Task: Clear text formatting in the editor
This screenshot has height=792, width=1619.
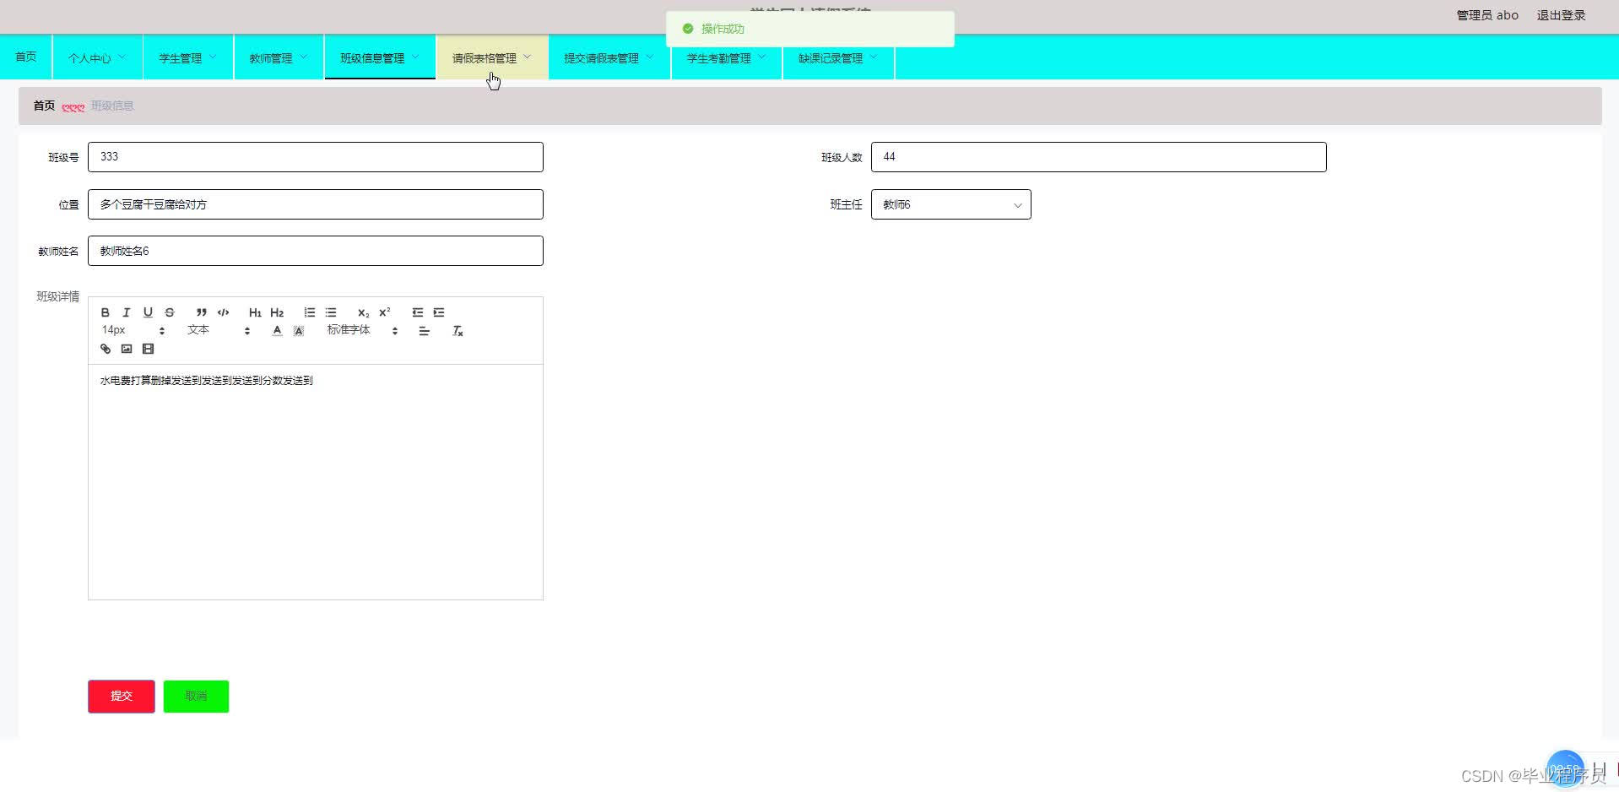Action: tap(458, 331)
